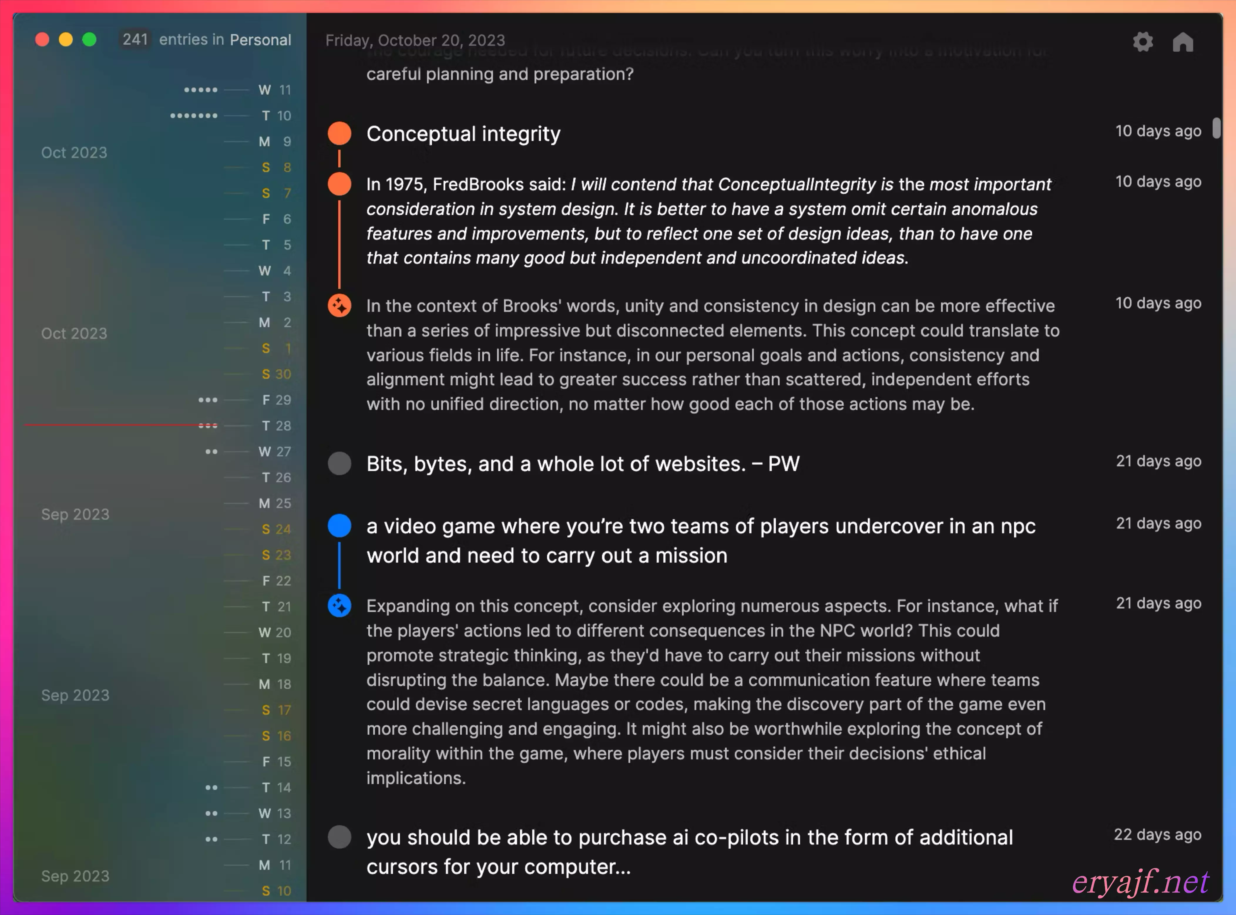Viewport: 1236px width, 915px height.
Task: Click blue dot beside video game entry
Action: (x=339, y=526)
